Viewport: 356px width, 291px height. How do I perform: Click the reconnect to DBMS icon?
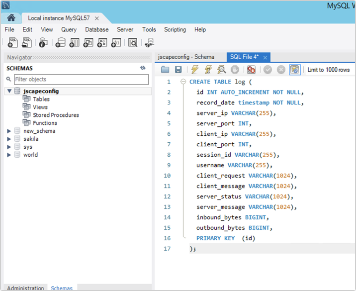point(149,43)
